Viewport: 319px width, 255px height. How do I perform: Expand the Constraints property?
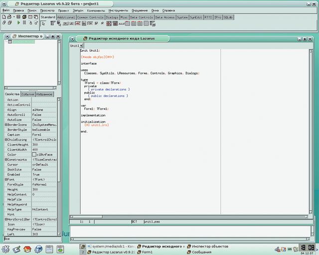(x=6, y=160)
